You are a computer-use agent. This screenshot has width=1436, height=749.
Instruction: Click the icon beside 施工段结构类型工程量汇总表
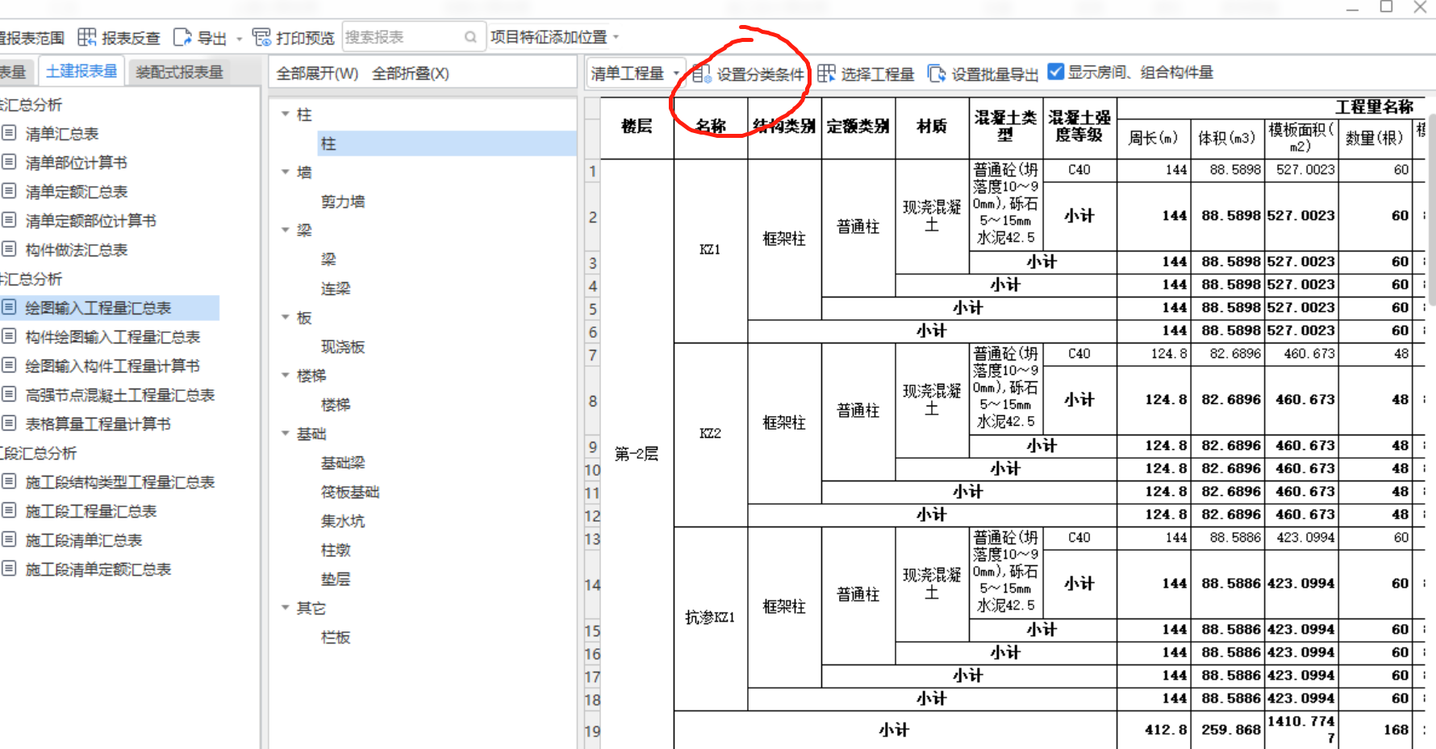[x=9, y=481]
